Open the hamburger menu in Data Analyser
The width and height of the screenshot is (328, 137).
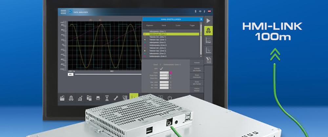63,12
